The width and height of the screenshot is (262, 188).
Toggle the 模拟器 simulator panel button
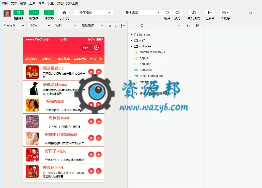(x=18, y=12)
